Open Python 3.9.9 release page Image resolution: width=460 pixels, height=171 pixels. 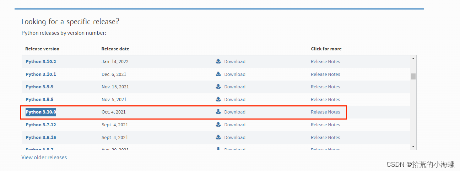39,87
